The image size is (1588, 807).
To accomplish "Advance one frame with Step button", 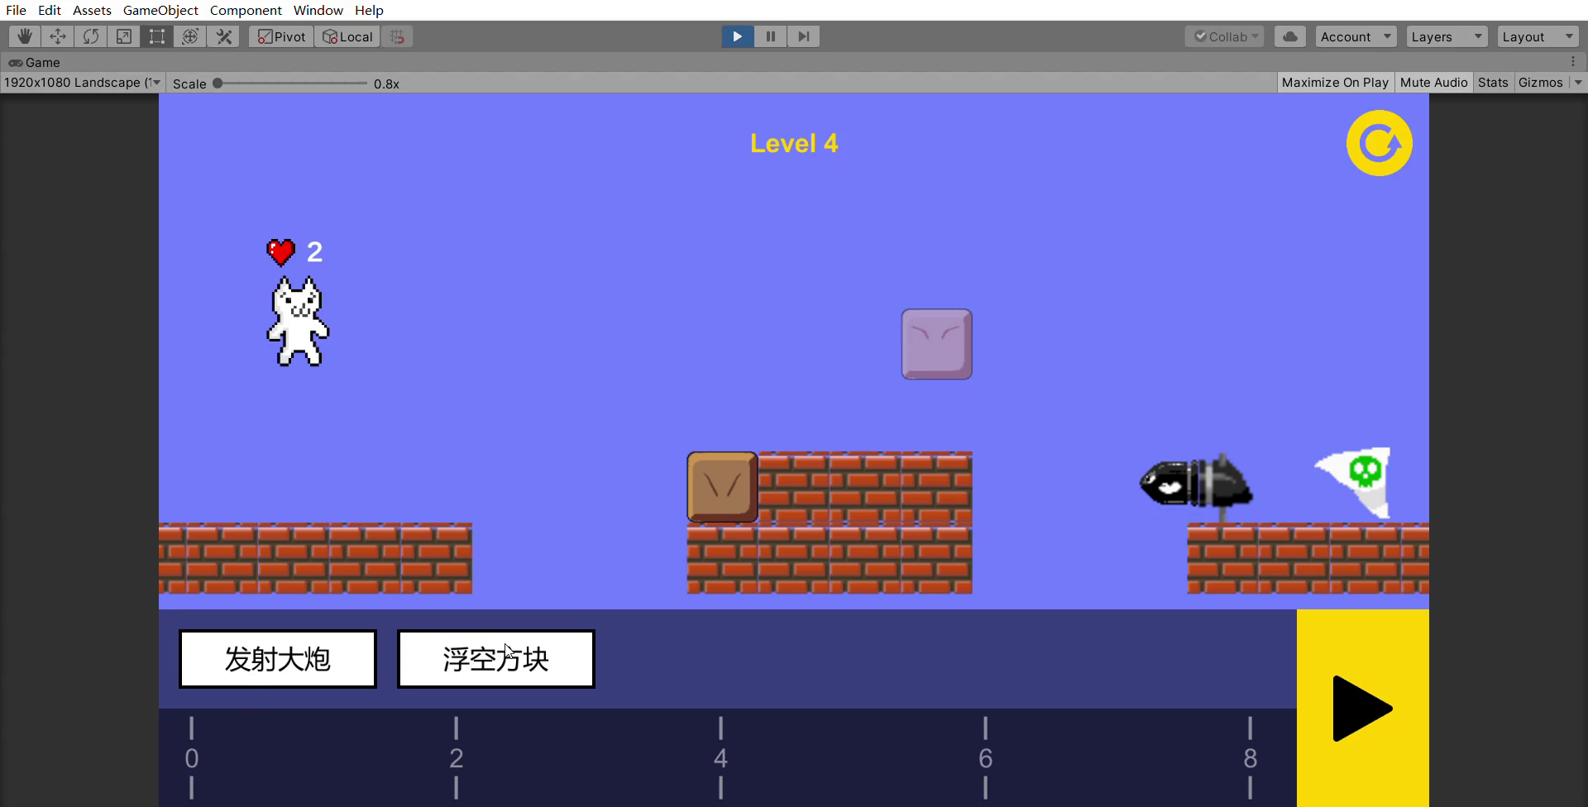I will coord(803,36).
